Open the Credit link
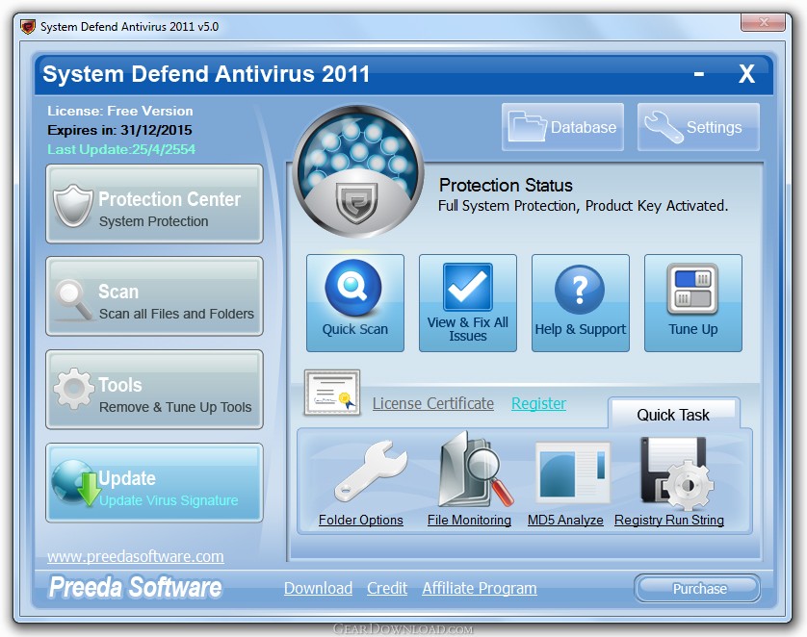 [x=387, y=588]
